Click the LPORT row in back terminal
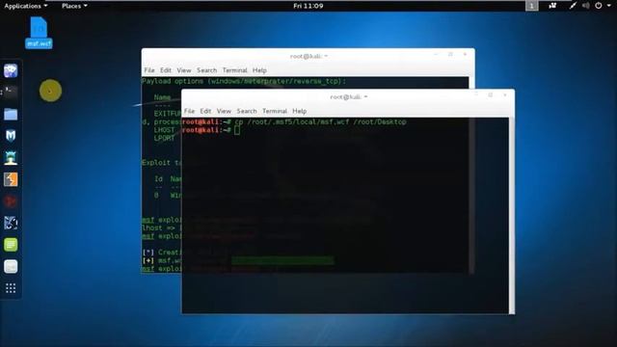This screenshot has width=617, height=347. pyautogui.click(x=164, y=138)
